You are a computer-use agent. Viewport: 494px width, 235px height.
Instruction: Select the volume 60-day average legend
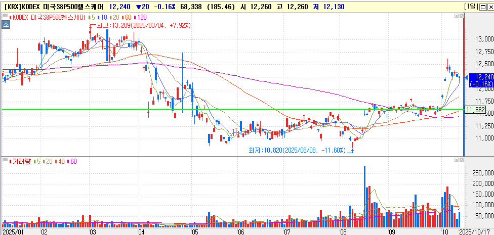(x=72, y=161)
